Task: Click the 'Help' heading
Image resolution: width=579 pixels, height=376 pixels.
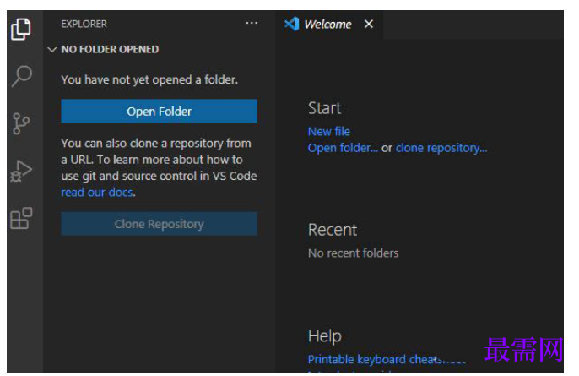Action: (x=325, y=336)
